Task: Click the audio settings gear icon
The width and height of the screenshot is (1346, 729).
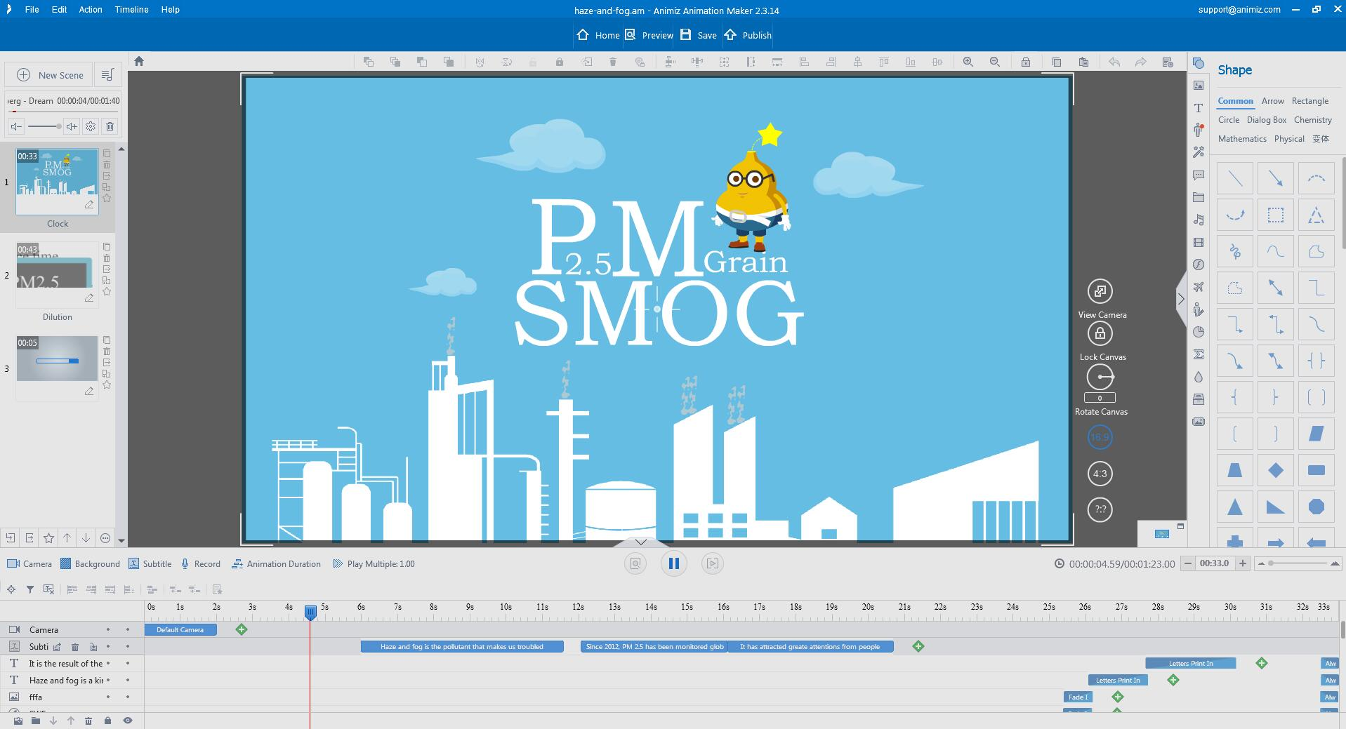Action: 91,126
